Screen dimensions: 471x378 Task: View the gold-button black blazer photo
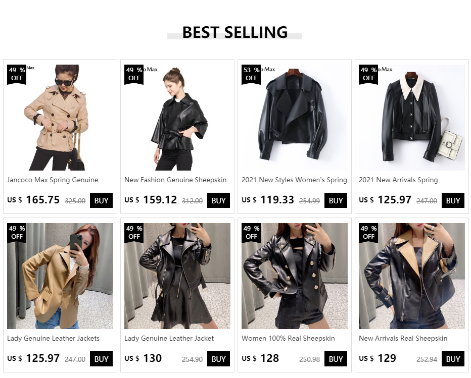295,276
